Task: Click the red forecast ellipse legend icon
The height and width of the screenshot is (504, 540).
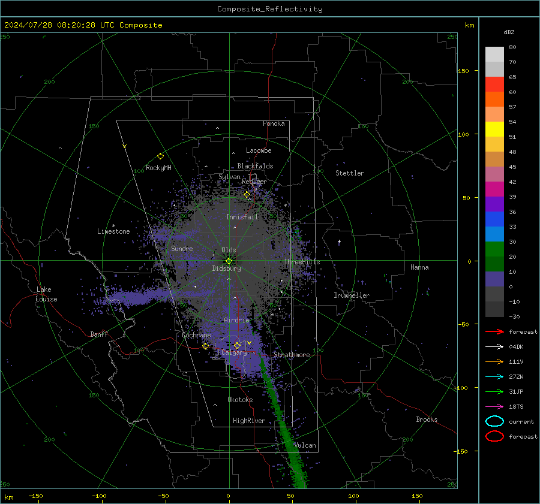Action: pos(494,436)
